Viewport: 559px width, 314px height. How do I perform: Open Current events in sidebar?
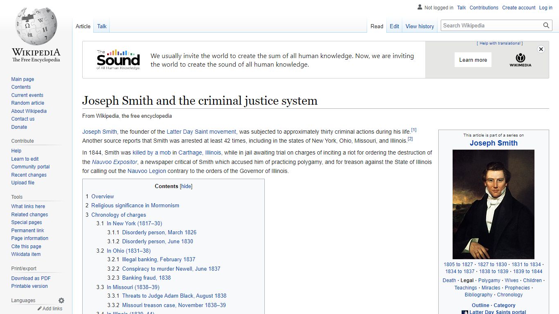pyautogui.click(x=27, y=95)
